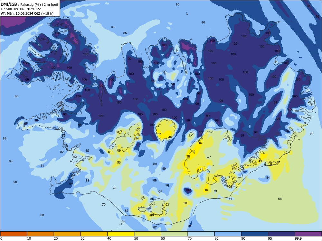Pick the yellow-green 60–70 legend swatch
Image resolution: width=322 pixels, height=241 pixels.
174,234
